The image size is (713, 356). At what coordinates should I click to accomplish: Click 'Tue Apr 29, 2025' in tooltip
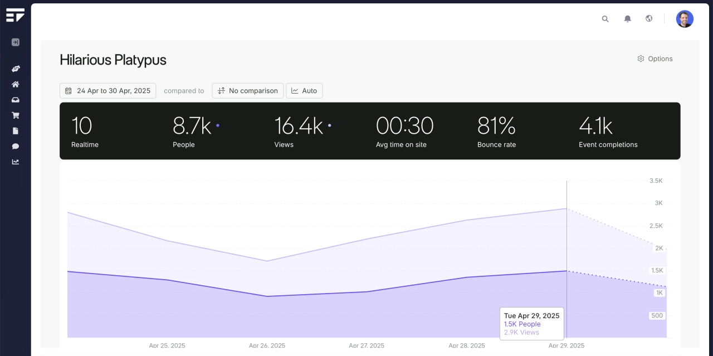[531, 316]
